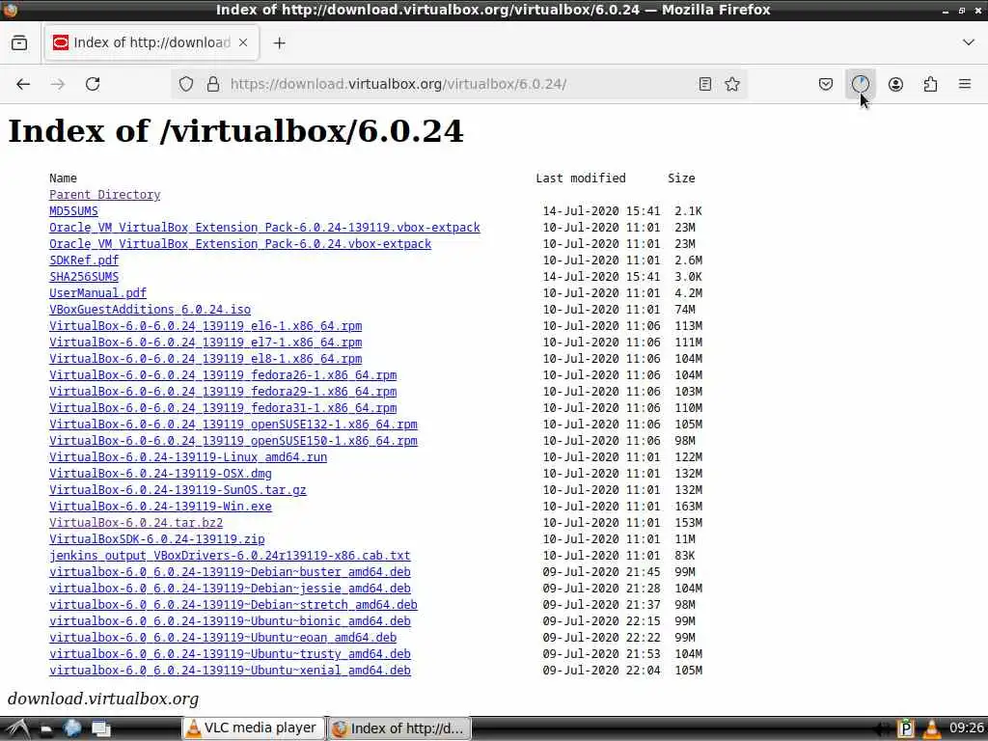Download the fedora26 rpm package
988x741 pixels.
tap(223, 375)
